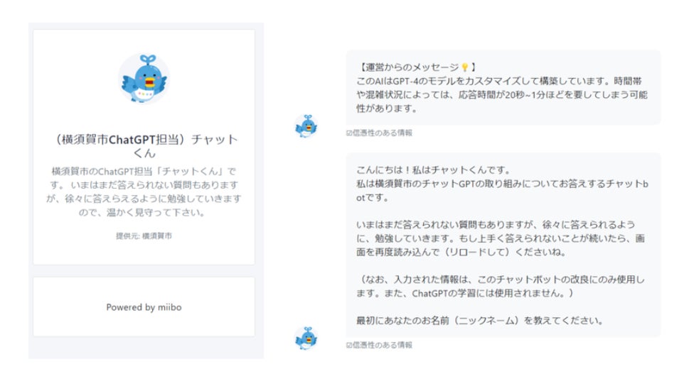The width and height of the screenshot is (694, 381).
Task: Click the line こんにちは！私はチャットくんです。
Action: click(434, 170)
